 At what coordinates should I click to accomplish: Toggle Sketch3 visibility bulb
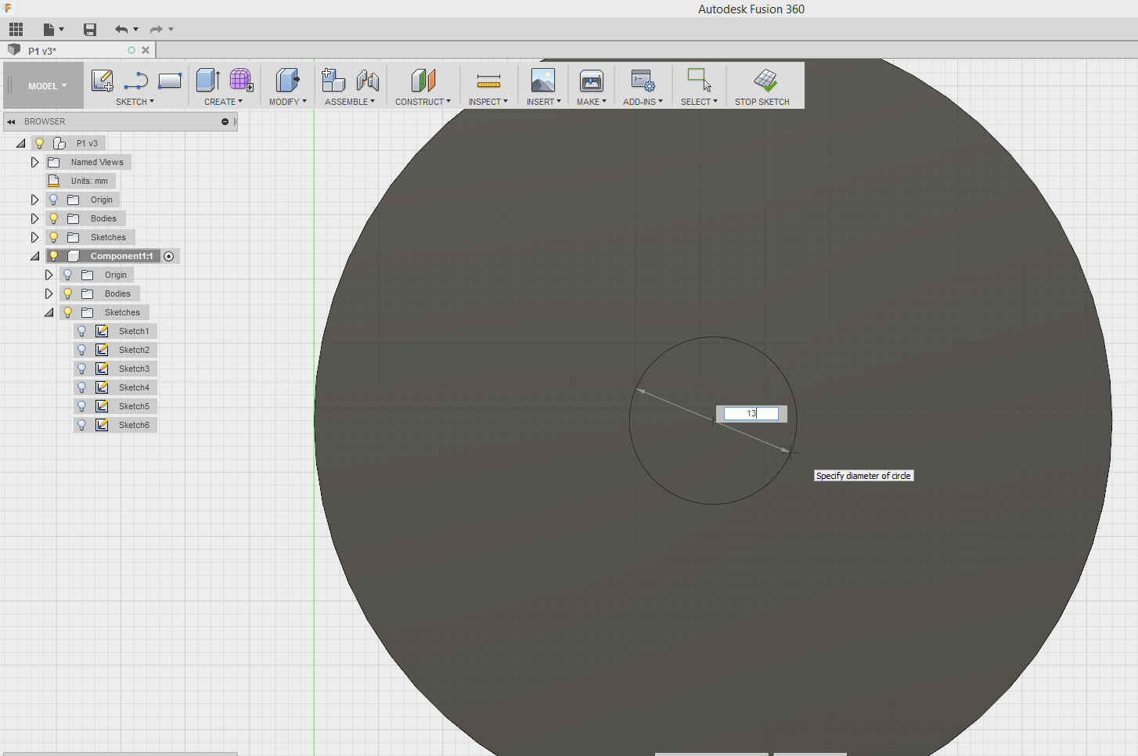tap(81, 369)
